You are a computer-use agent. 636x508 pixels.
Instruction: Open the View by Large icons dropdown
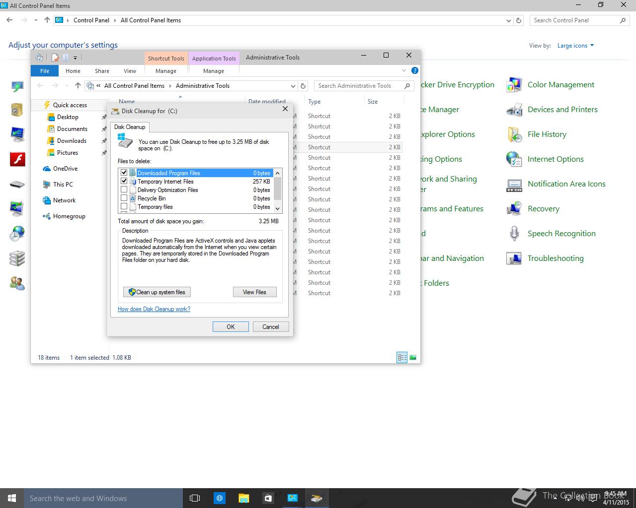point(575,46)
